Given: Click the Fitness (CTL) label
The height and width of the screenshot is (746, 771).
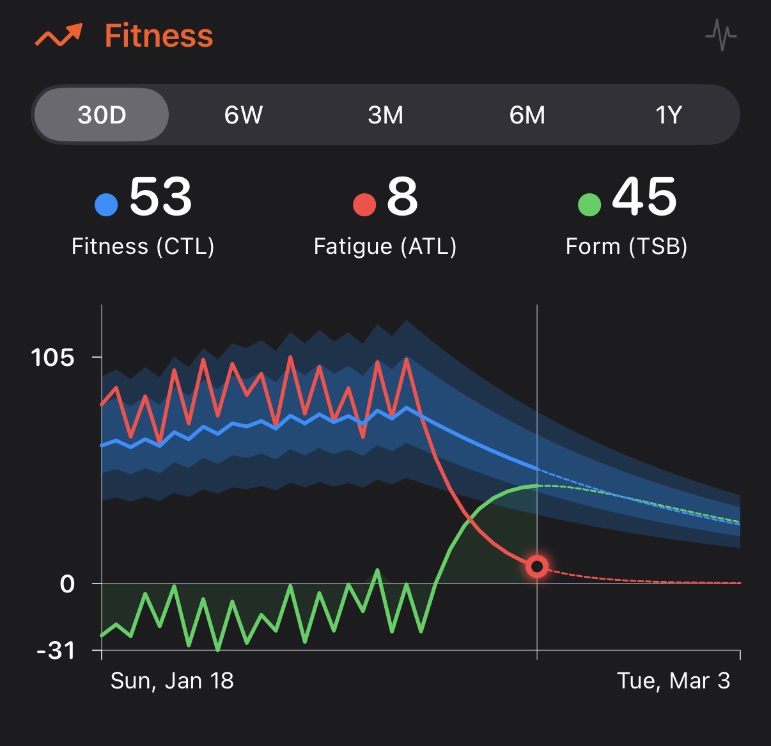Looking at the screenshot, I should [143, 246].
